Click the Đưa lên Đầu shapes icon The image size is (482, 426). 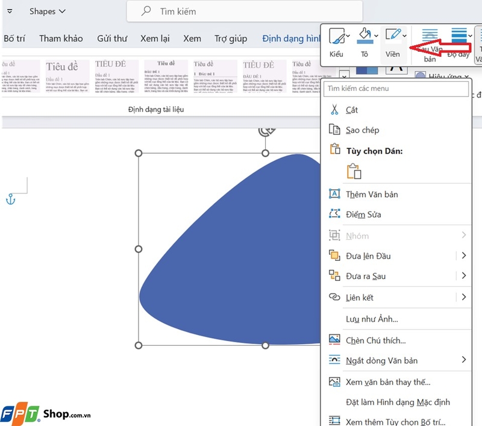[x=335, y=255]
